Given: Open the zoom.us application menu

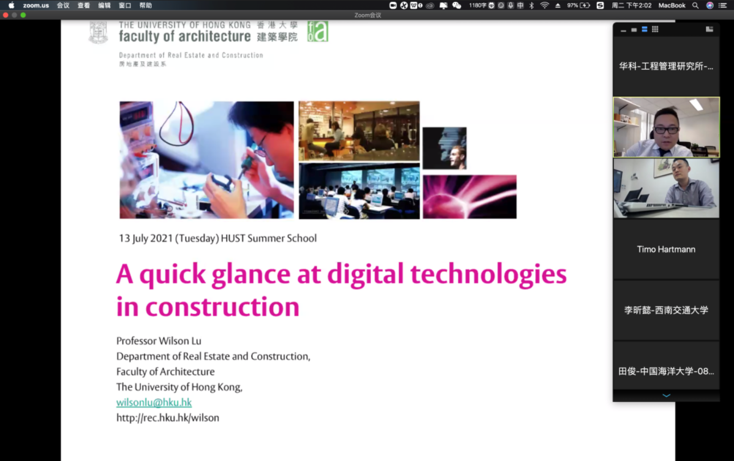Looking at the screenshot, I should 36,5.
